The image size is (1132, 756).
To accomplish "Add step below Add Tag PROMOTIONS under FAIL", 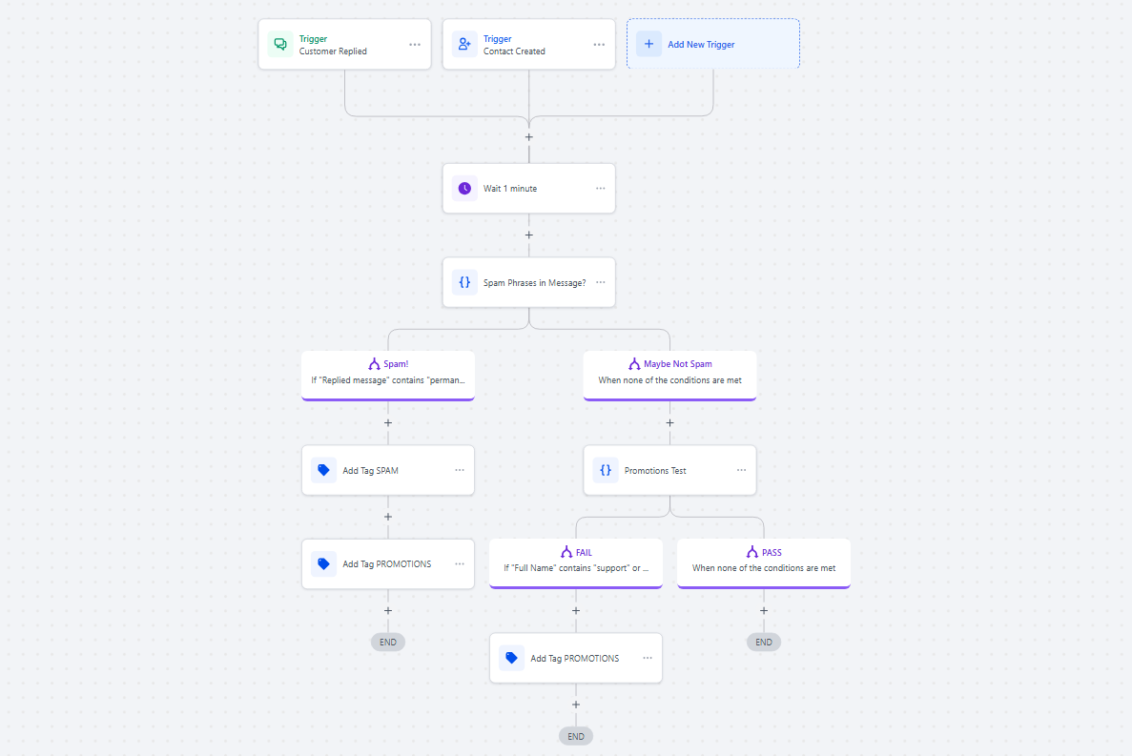I will click(x=576, y=705).
